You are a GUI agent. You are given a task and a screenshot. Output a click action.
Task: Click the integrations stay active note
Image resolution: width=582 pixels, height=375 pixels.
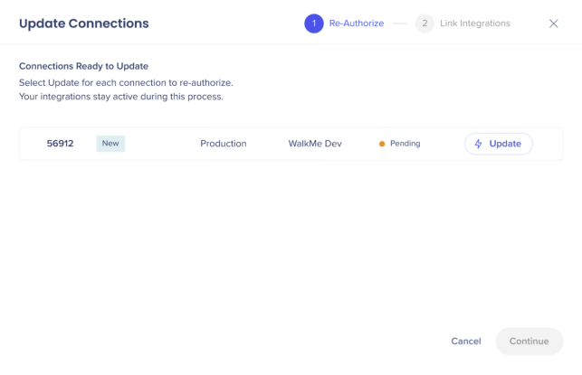click(x=121, y=97)
